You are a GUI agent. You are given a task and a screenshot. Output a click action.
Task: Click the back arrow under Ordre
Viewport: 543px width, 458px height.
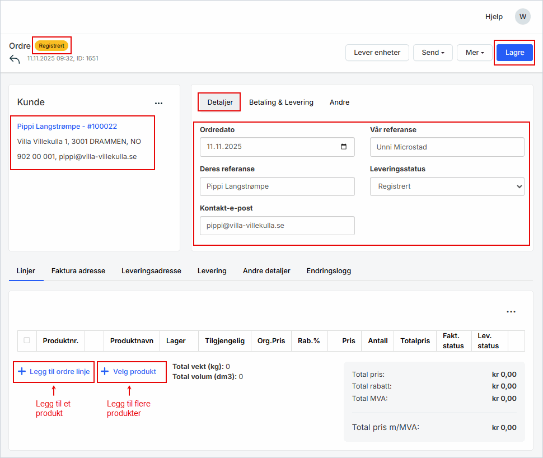(15, 59)
